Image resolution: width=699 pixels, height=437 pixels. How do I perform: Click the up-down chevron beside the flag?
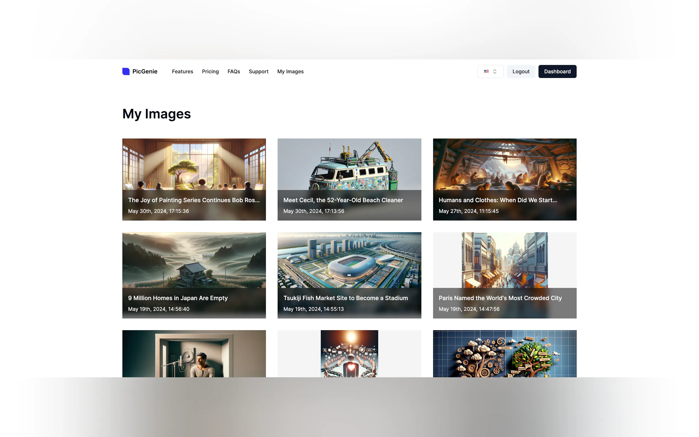(495, 71)
